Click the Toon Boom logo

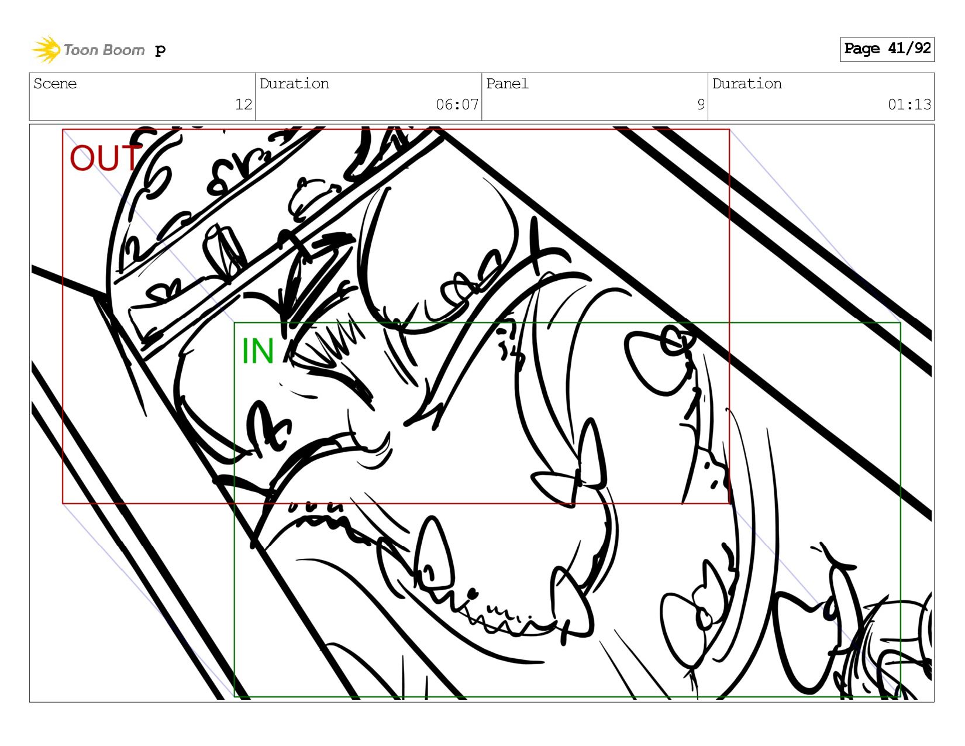tap(88, 50)
